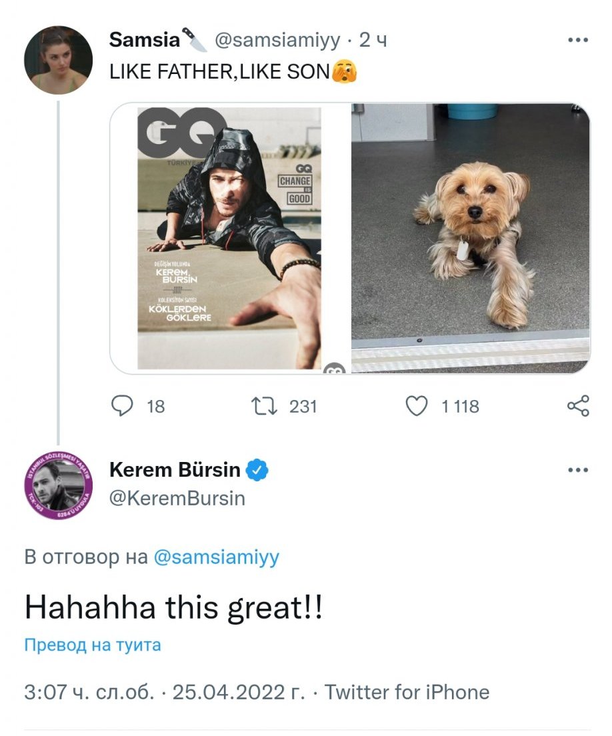The height and width of the screenshot is (736, 612).
Task: Share Samsia's tweet using the share icon
Action: (x=577, y=406)
